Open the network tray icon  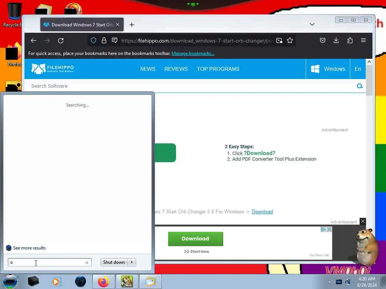pos(339,282)
